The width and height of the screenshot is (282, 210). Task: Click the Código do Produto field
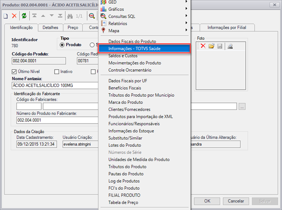[x=39, y=61]
